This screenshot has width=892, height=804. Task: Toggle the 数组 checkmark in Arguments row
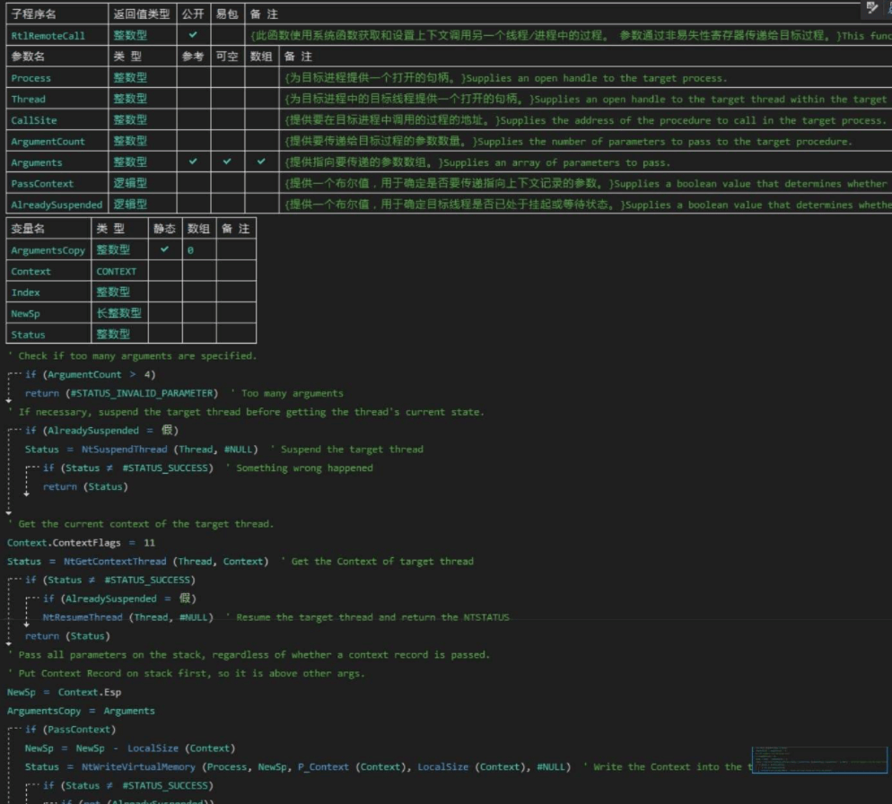pyautogui.click(x=261, y=162)
